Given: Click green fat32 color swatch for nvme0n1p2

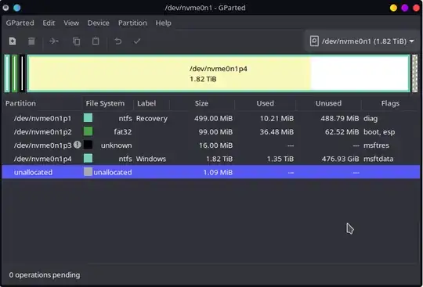Looking at the screenshot, I should click(88, 131).
